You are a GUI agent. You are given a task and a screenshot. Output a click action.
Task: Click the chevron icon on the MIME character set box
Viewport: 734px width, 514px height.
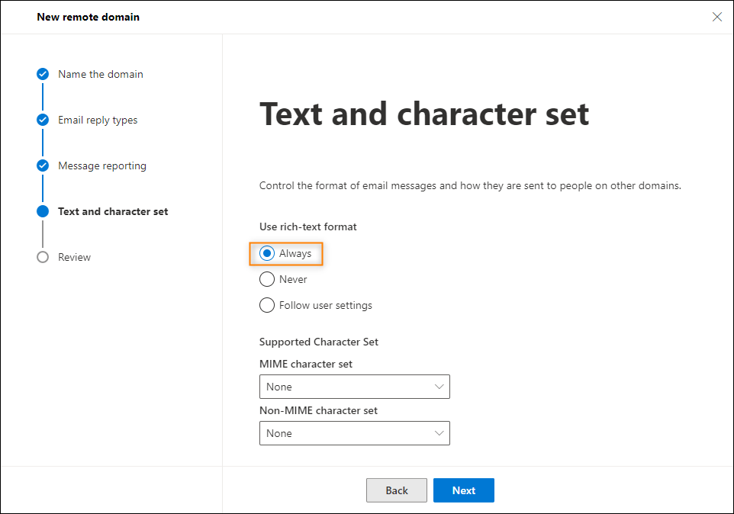pos(440,387)
